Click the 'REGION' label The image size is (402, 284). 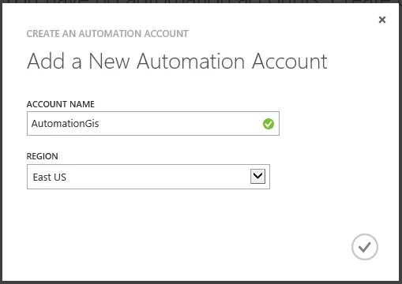point(43,156)
